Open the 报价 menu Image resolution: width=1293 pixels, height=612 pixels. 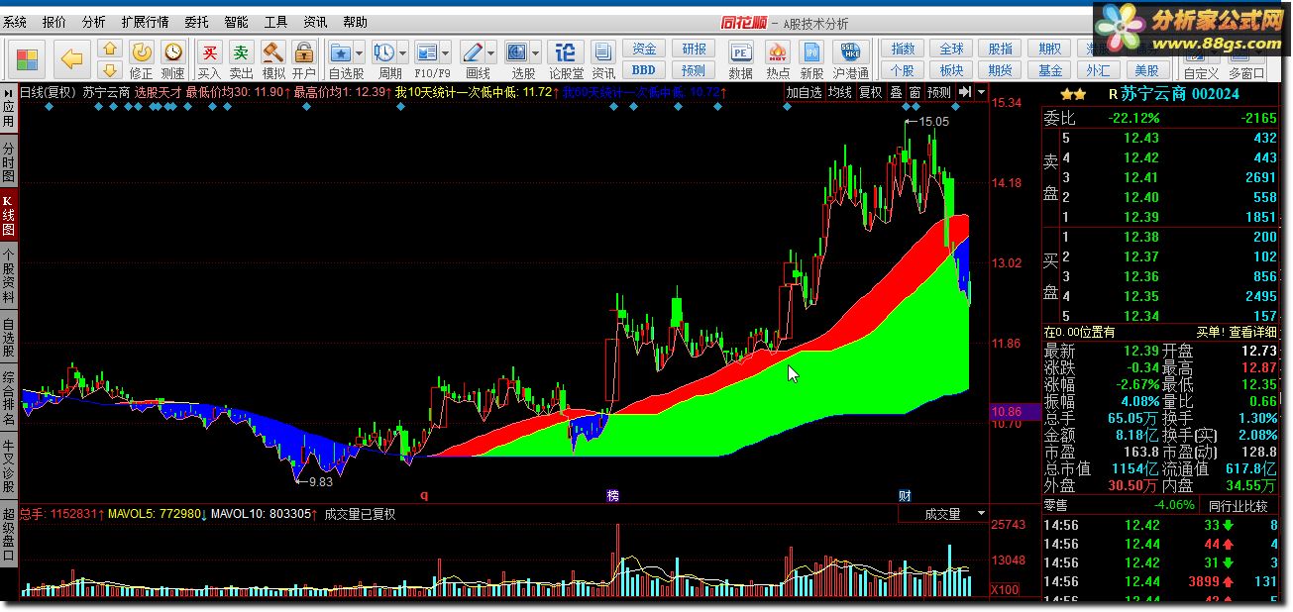(54, 22)
